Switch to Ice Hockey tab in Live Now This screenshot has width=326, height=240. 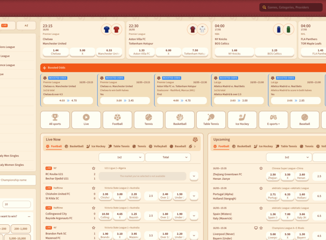click(x=96, y=147)
